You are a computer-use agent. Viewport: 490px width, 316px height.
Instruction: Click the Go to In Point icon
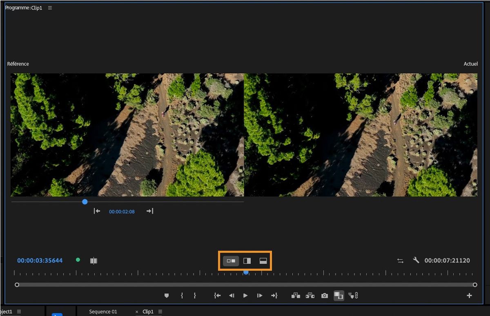tap(217, 296)
